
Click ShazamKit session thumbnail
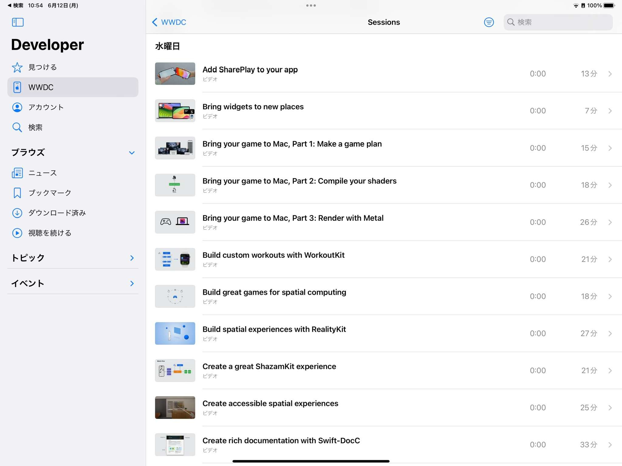175,370
